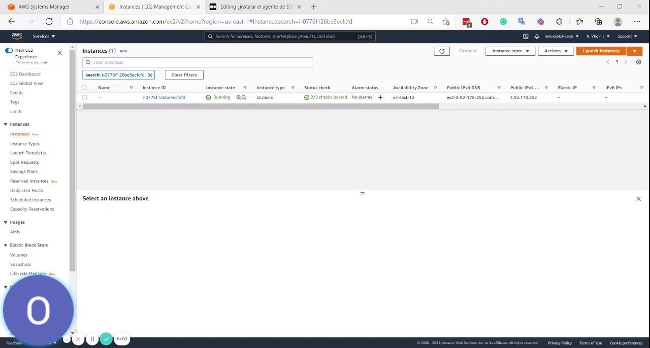Image resolution: width=650 pixels, height=348 pixels.
Task: Collapse Elastic Block Store sidebar section
Action: click(6, 245)
